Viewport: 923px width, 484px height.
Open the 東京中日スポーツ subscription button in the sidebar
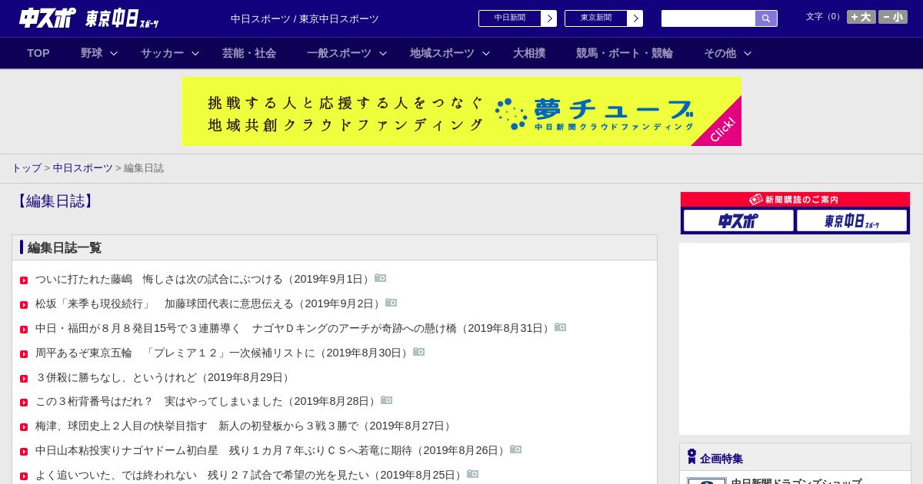[851, 220]
